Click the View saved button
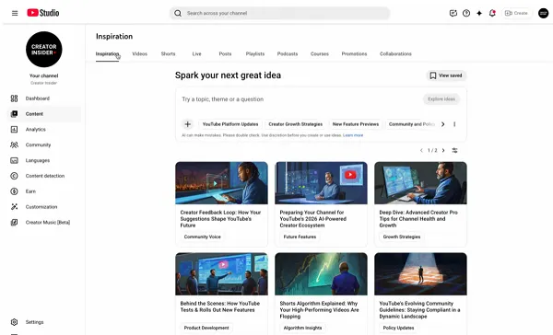This screenshot has width=553, height=335. (x=446, y=75)
